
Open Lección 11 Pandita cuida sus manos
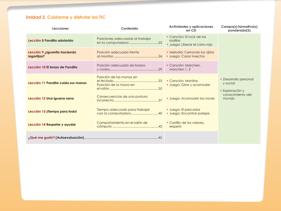click(57, 83)
